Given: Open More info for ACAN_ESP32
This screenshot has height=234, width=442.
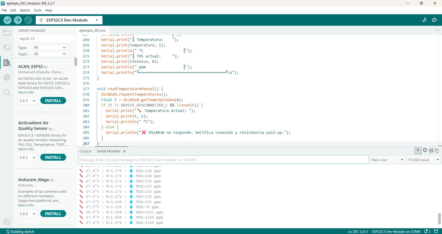Looking at the screenshot, I should [26, 92].
